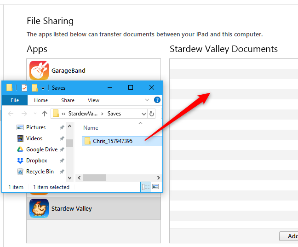Screen dimensions: 298x247
Task: Switch to the Home ribbon tab
Action: coord(41,100)
